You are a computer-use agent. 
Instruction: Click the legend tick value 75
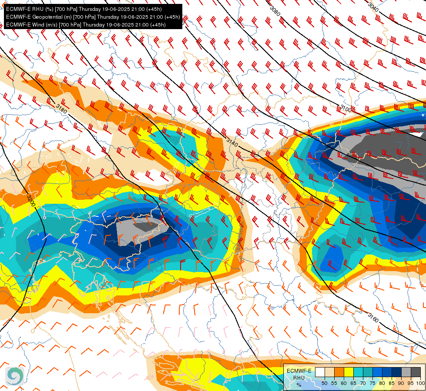coord(372,383)
